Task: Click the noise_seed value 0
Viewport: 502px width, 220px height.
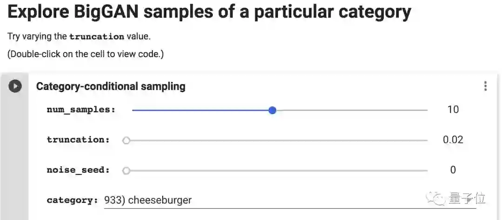Action: coord(453,170)
